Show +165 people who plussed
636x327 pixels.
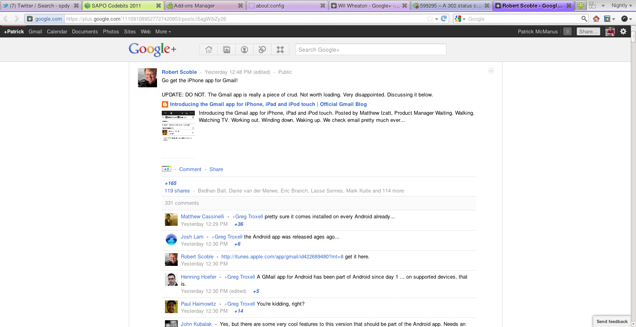click(171, 183)
